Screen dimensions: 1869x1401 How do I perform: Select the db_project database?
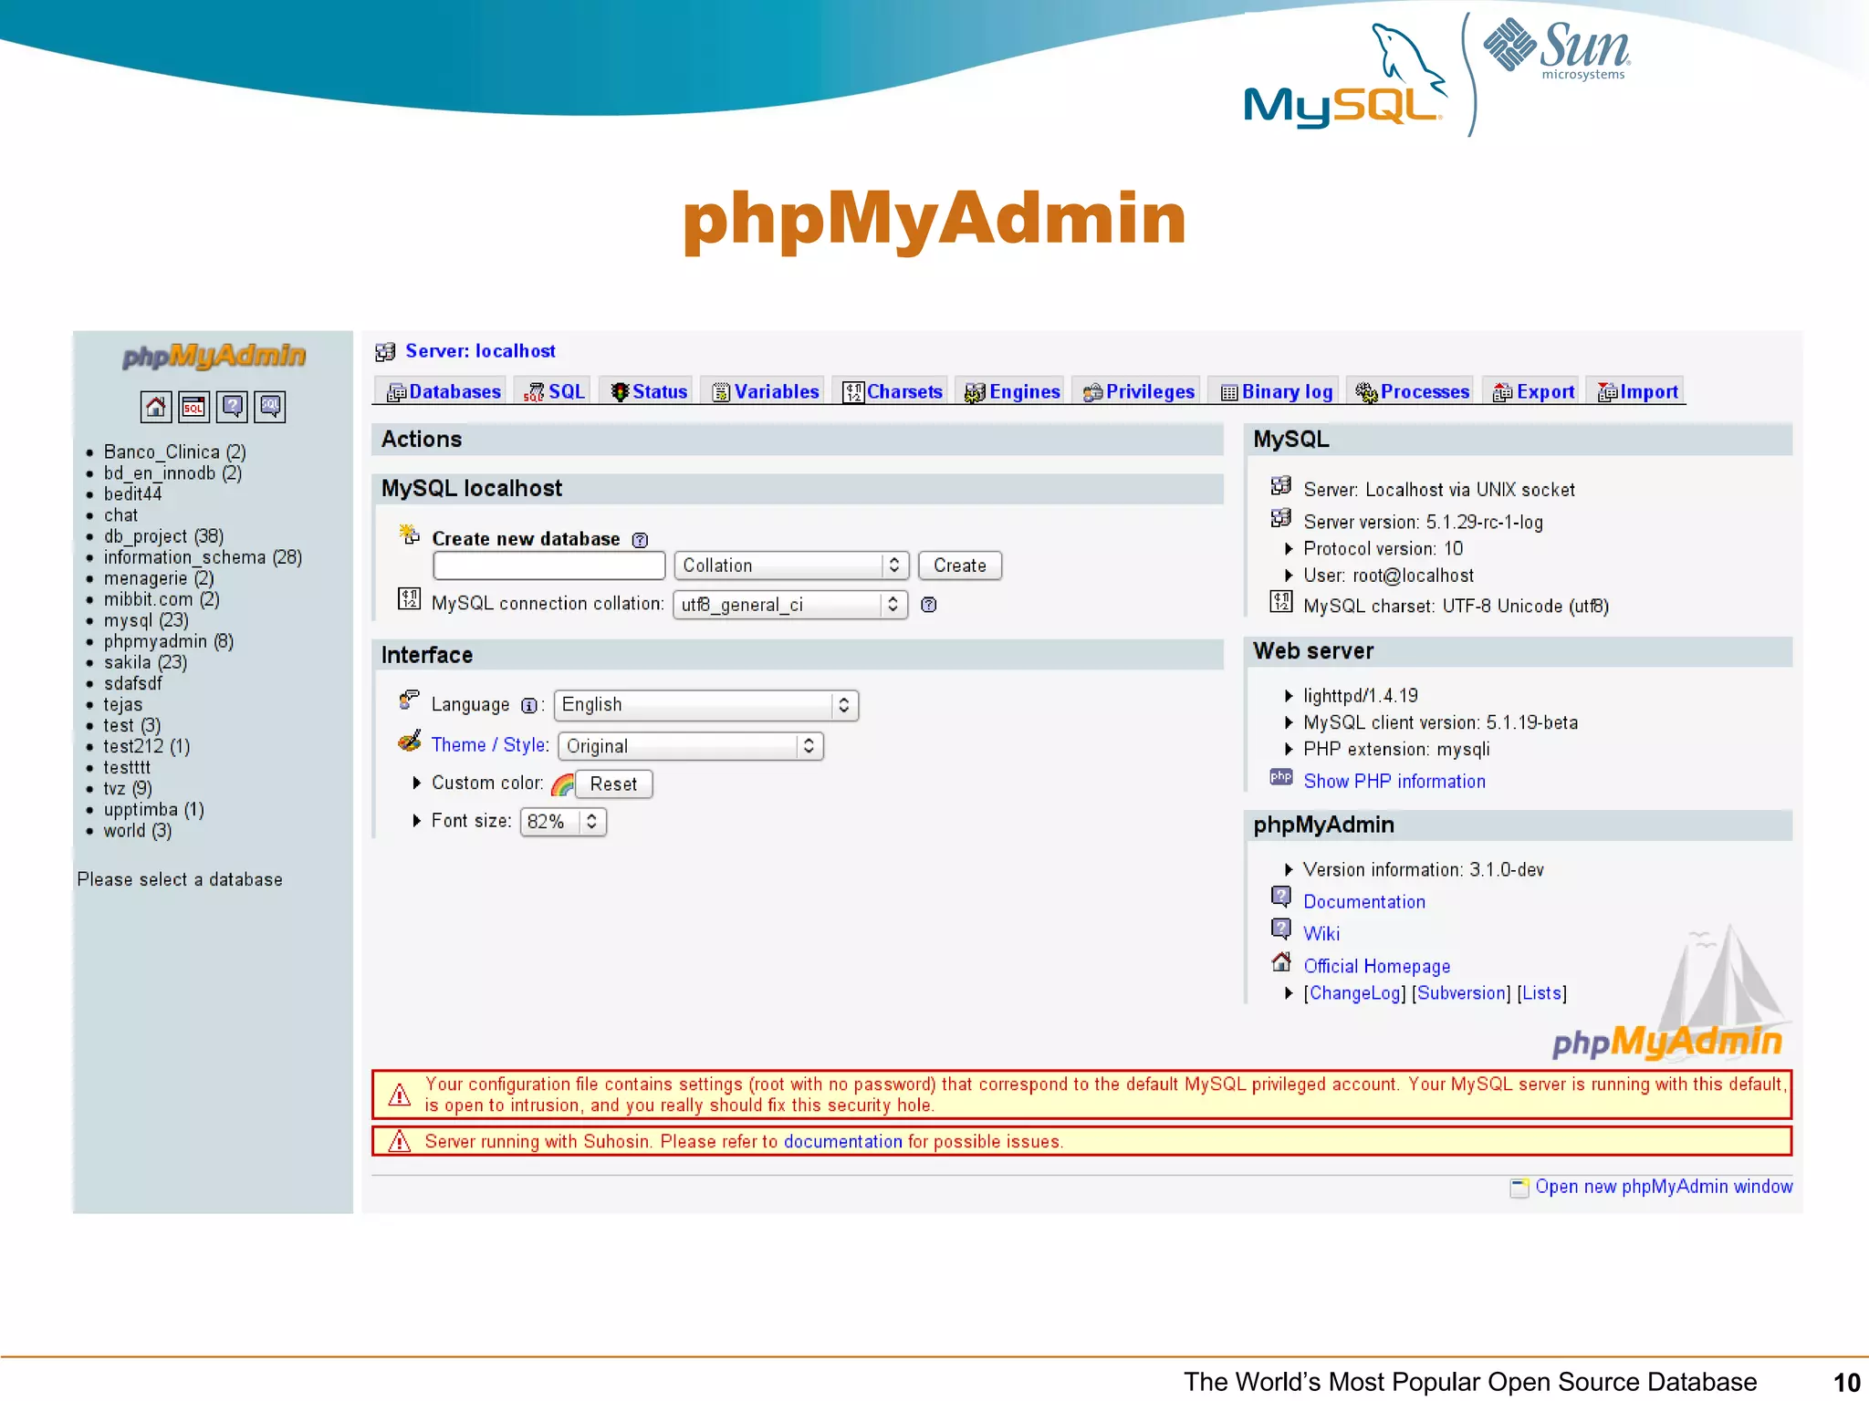click(163, 536)
